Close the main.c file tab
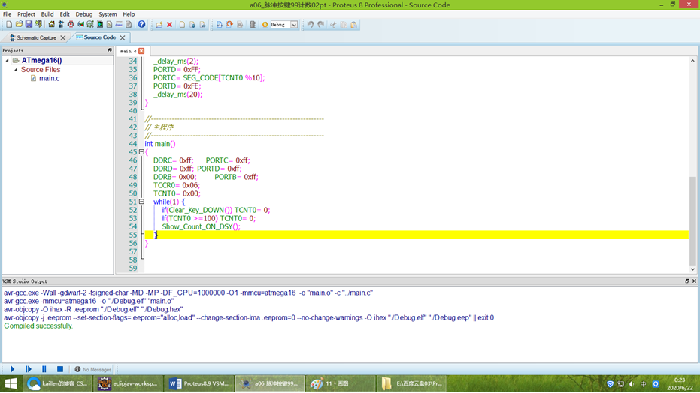Viewport: 700px width, 393px height. pos(141,51)
